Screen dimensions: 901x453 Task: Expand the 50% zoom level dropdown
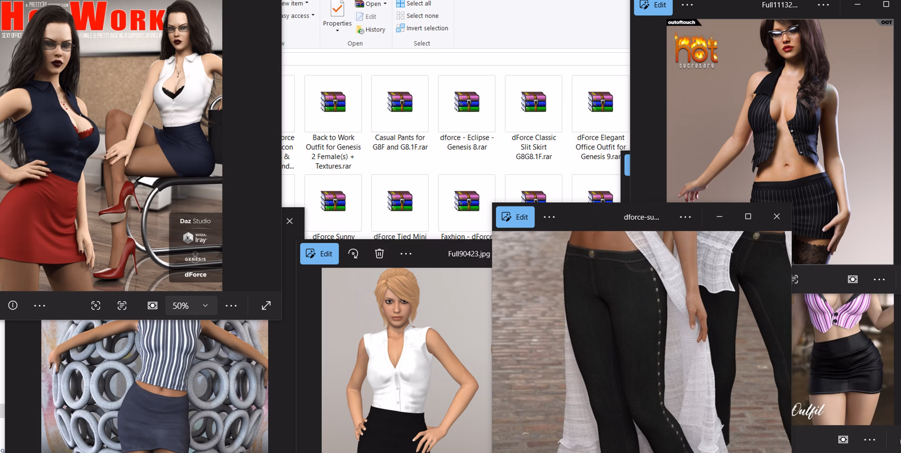click(205, 306)
